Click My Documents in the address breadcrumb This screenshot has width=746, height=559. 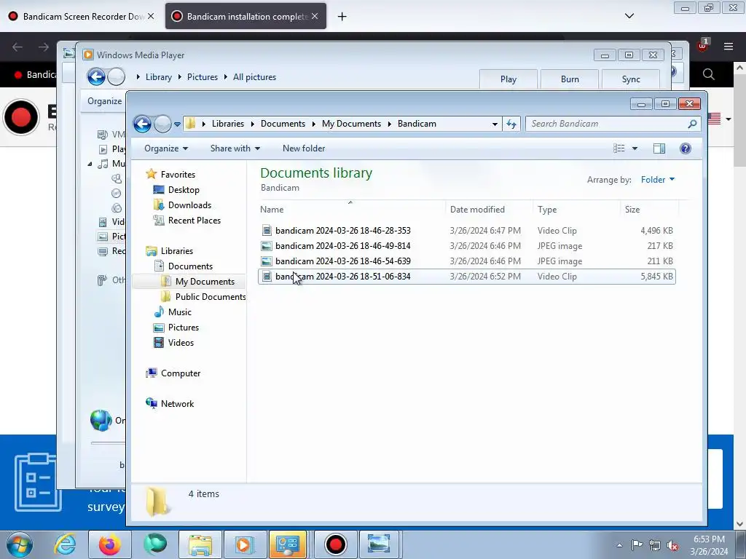[x=351, y=124]
